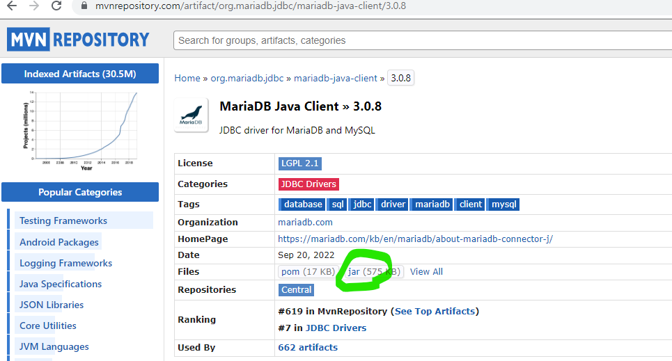Click the #619 in MvnRepository ranking text

[x=333, y=312]
